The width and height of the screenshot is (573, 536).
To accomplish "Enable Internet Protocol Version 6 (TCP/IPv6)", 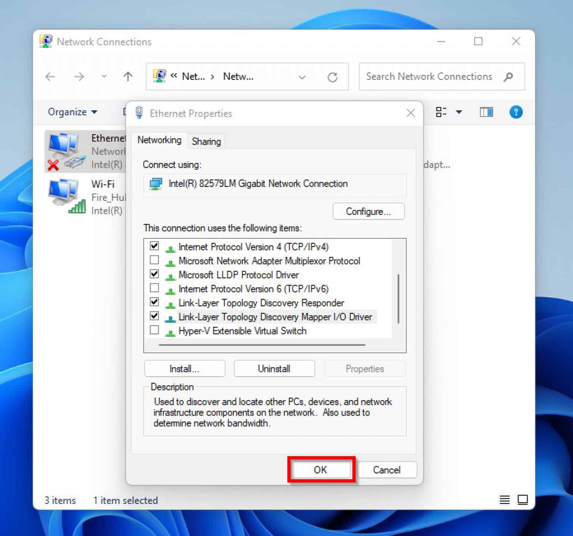I will pos(154,288).
